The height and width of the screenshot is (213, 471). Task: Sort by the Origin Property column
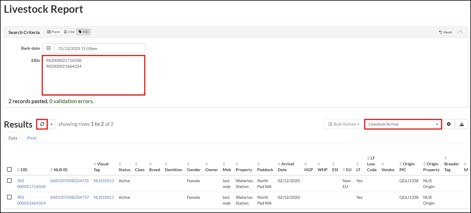pos(431,167)
